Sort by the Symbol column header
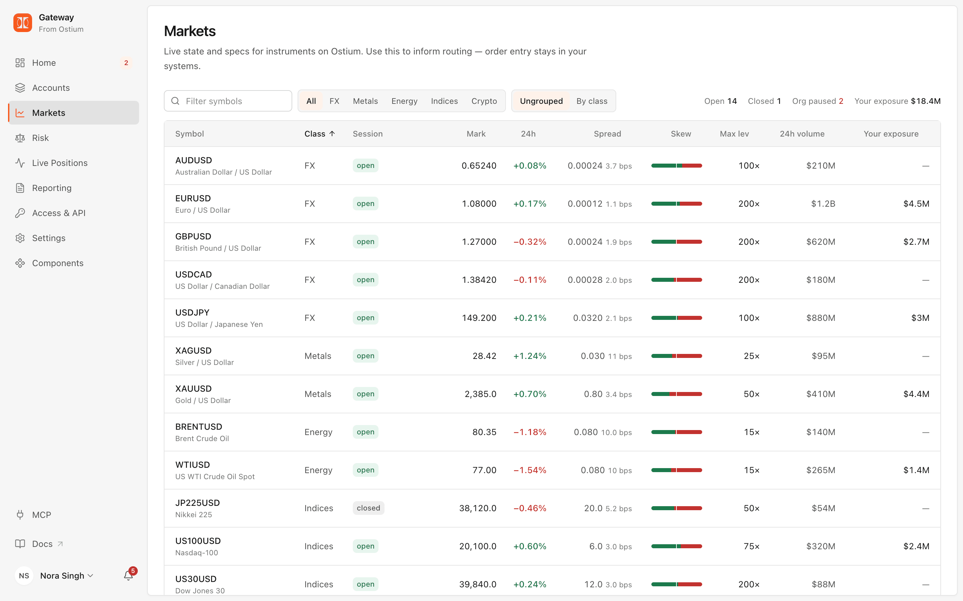 pyautogui.click(x=189, y=134)
